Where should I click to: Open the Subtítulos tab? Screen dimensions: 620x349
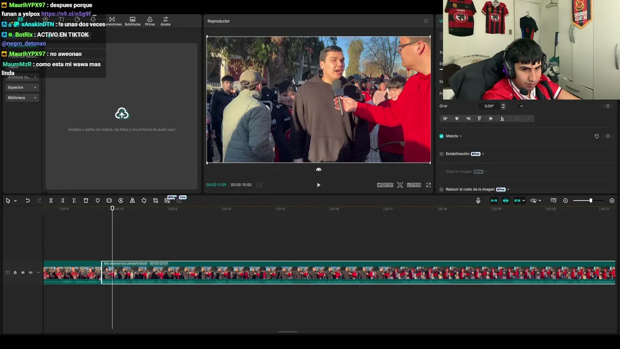point(132,21)
